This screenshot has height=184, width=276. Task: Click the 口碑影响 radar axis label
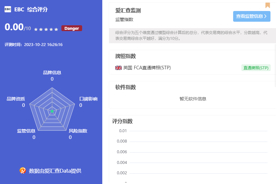point(88,99)
